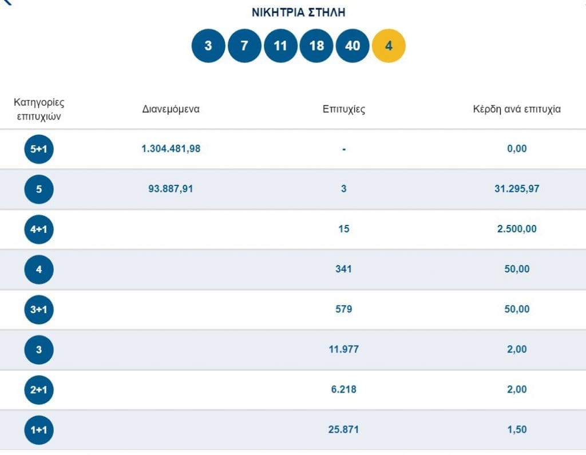The width and height of the screenshot is (586, 455).
Task: Click the 1.304.481,98 jackpot amount
Action: [171, 149]
